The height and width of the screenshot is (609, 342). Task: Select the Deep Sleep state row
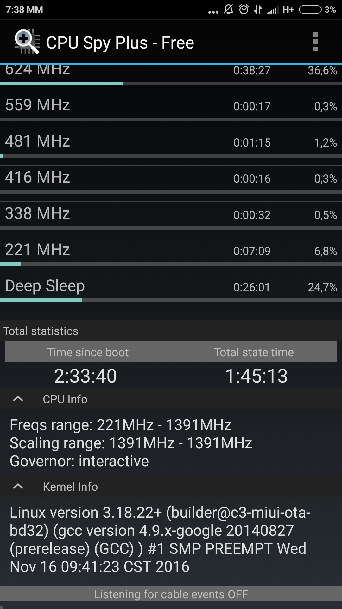coord(171,287)
